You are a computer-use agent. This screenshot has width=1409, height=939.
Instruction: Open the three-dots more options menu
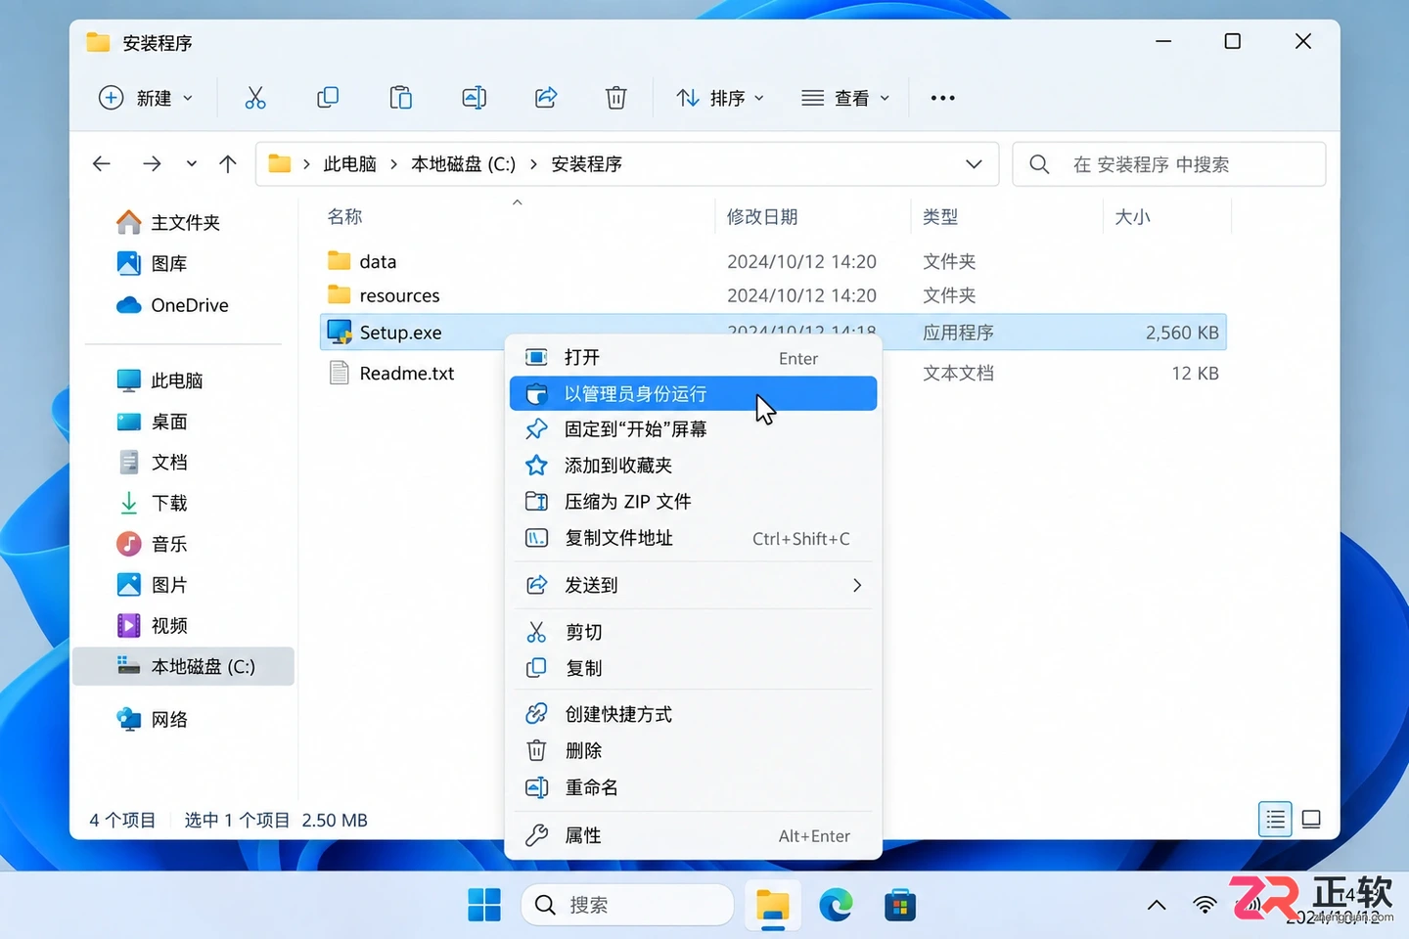click(x=942, y=98)
